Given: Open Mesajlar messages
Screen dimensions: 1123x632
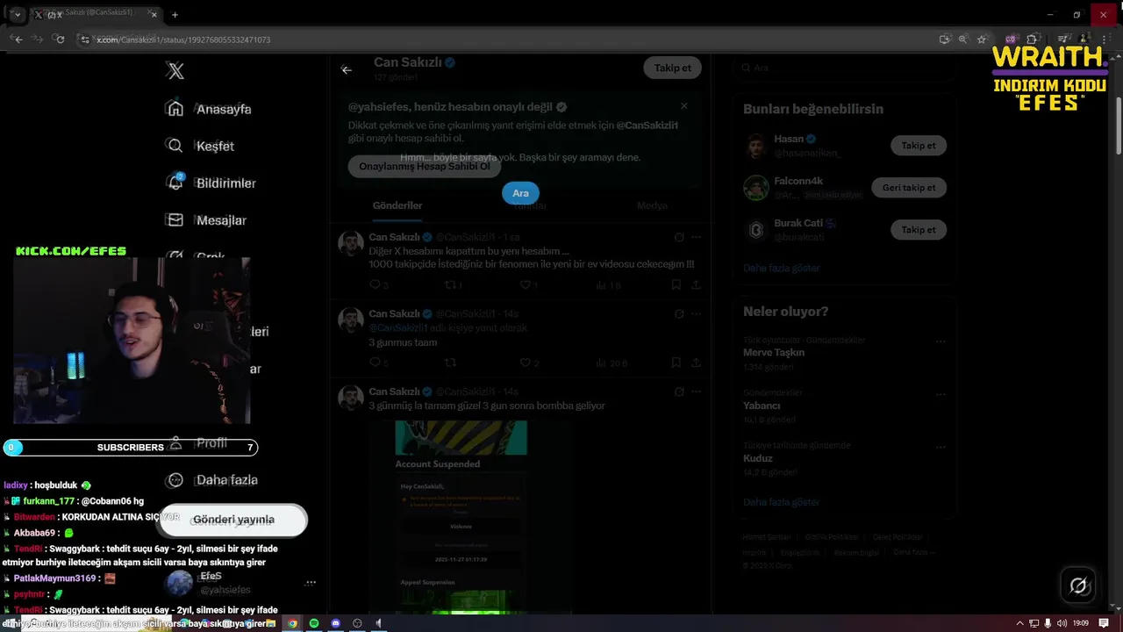Looking at the screenshot, I should (207, 220).
